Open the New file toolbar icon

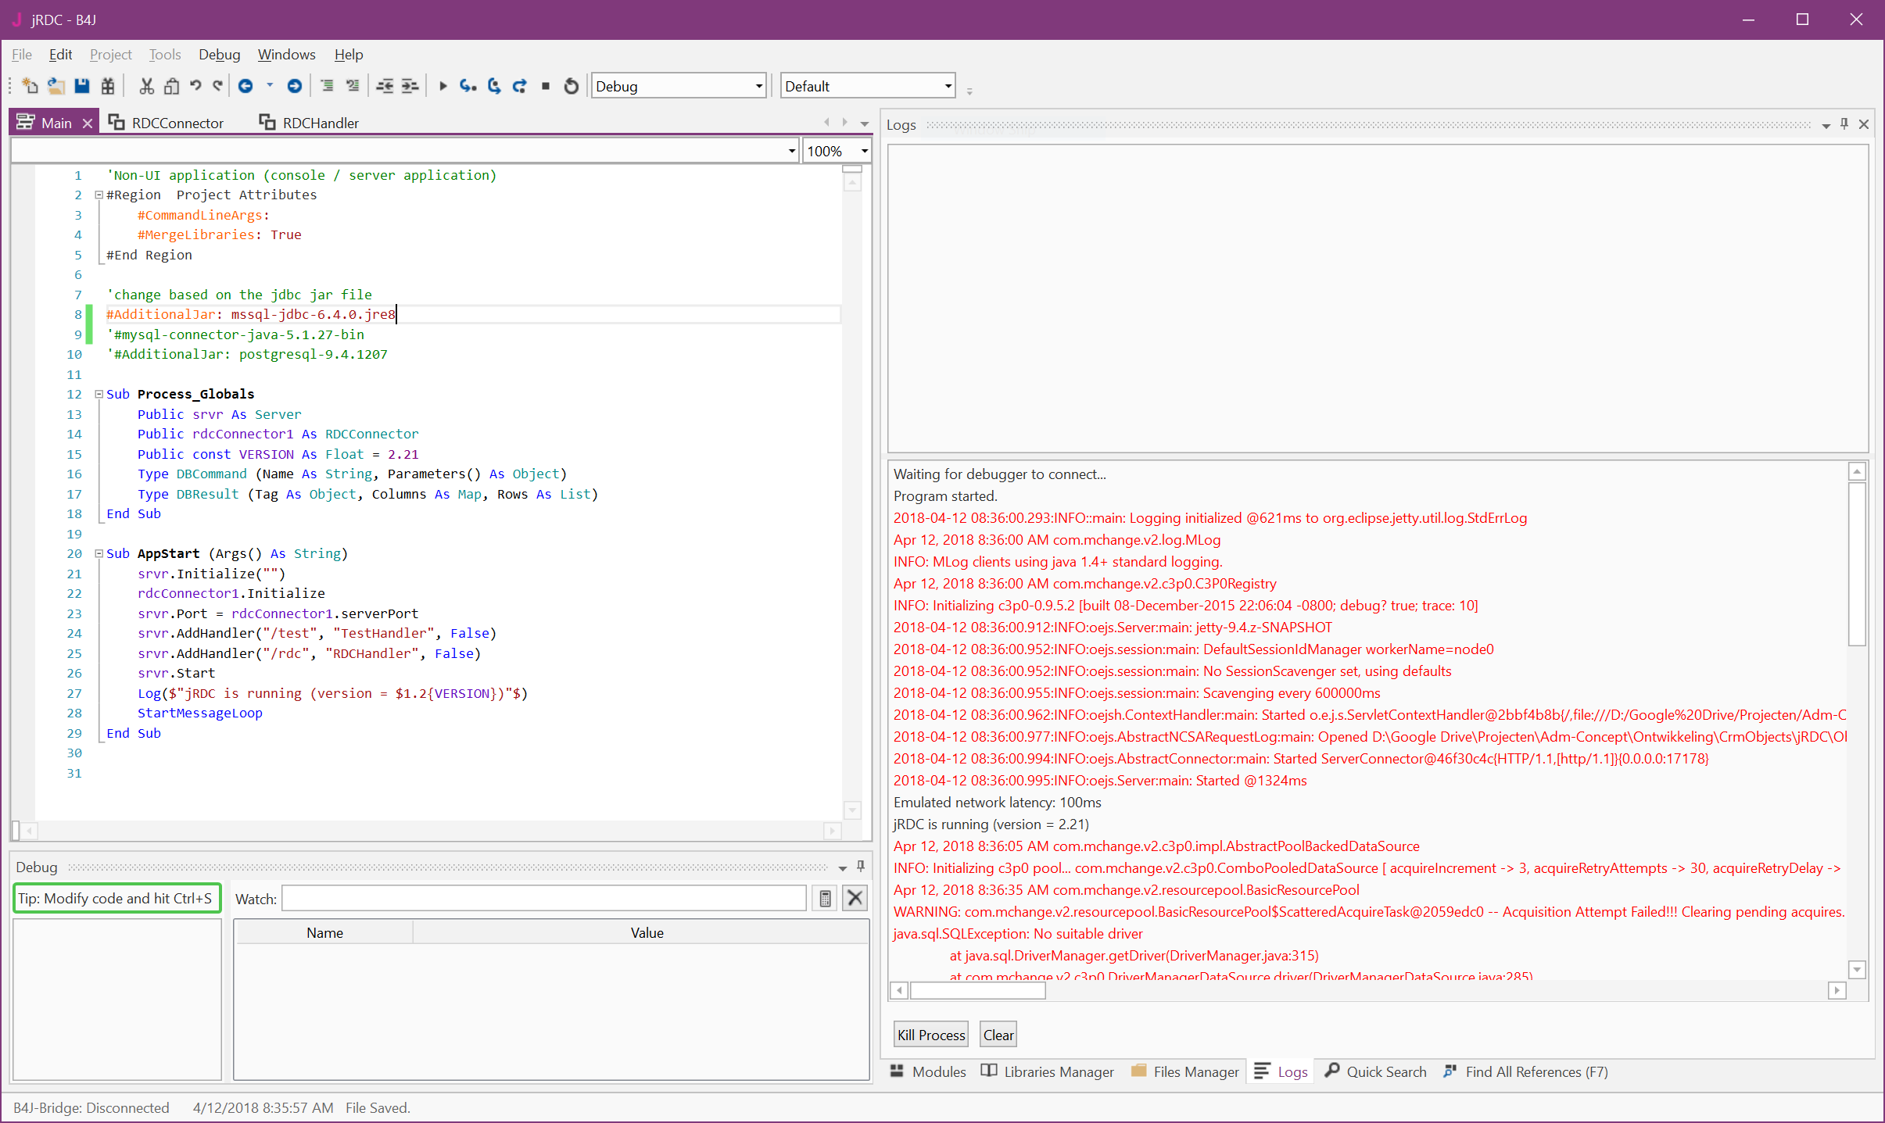click(30, 86)
